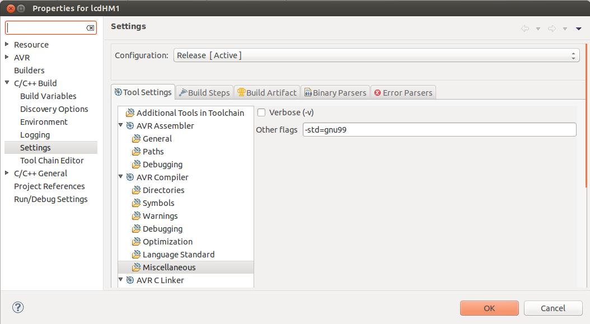Collapse the AVR C Linker node
The image size is (590, 324).
point(121,280)
